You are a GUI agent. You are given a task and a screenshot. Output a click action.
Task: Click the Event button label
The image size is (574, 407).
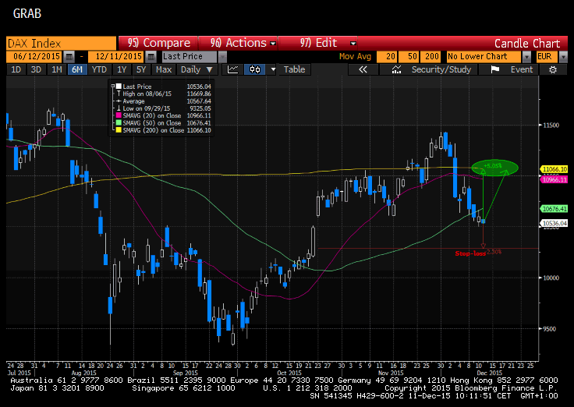(522, 69)
